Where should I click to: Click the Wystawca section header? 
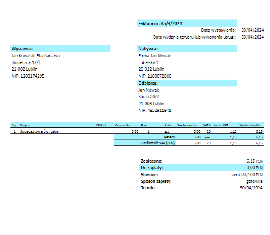pos(60,49)
